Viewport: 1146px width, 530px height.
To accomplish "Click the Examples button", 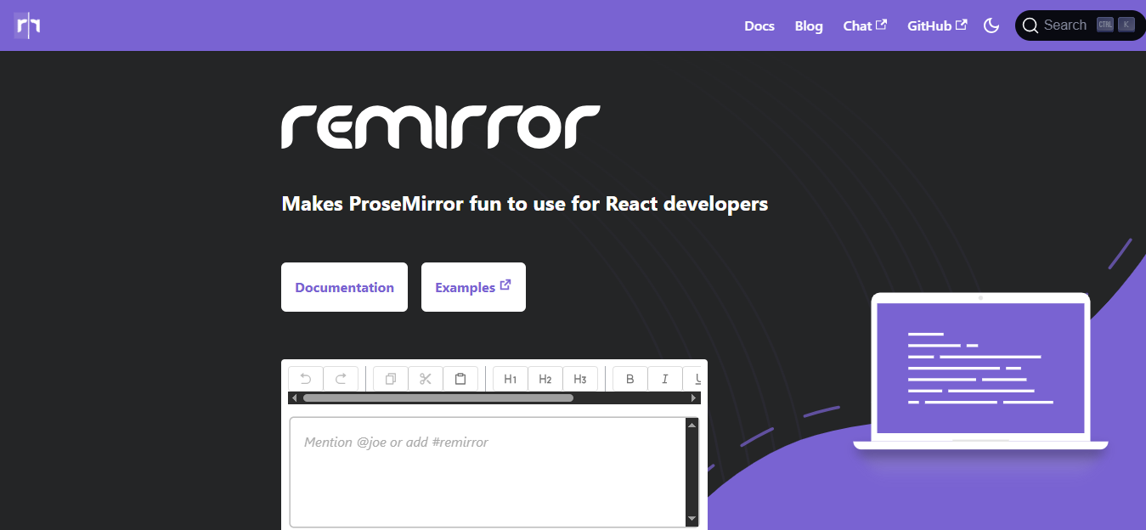I will [x=473, y=287].
